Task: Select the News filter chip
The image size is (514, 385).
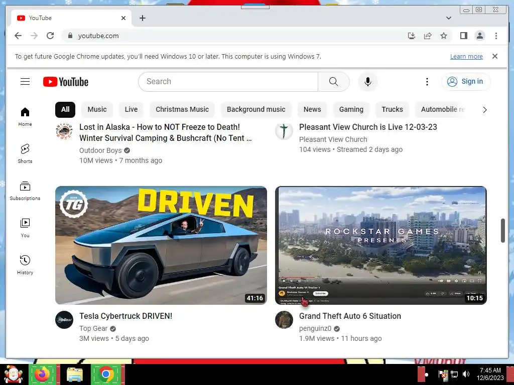Action: click(312, 109)
